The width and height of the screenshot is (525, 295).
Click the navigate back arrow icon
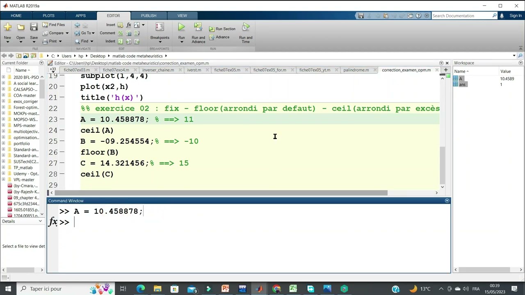pyautogui.click(x=77, y=25)
